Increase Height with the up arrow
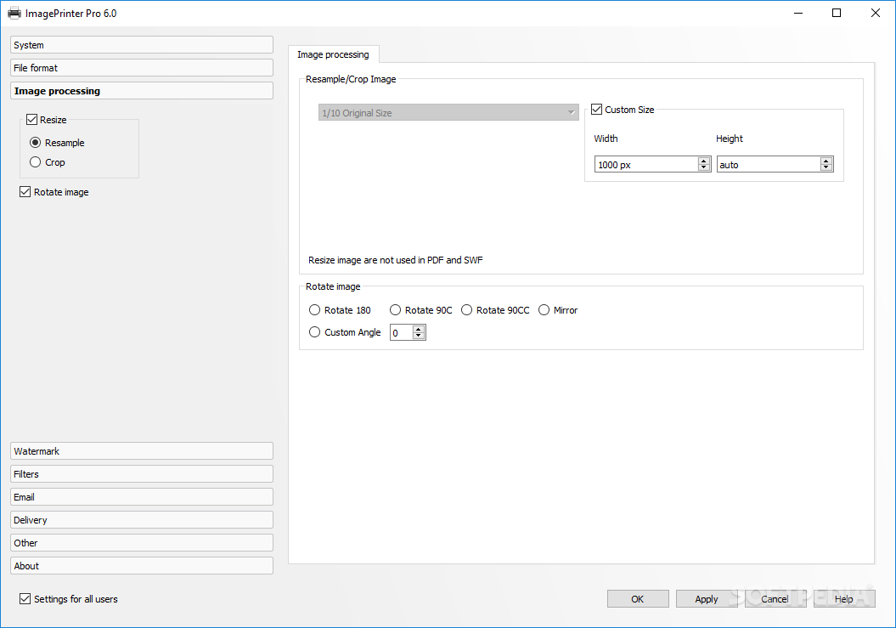This screenshot has width=896, height=628. (826, 161)
